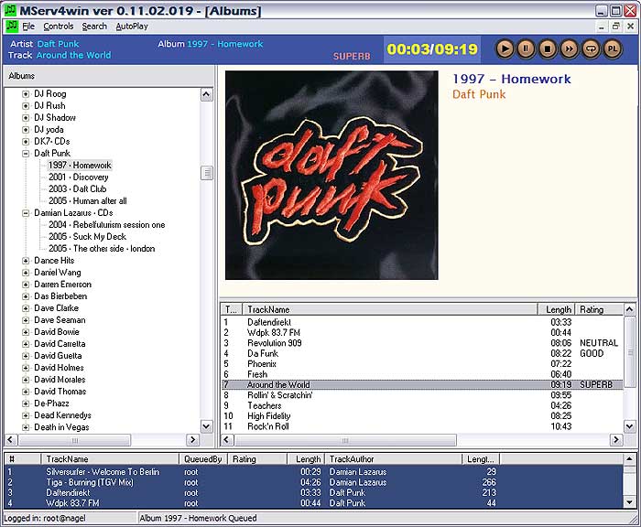Viewport: 641px width, 527px height.
Task: Select queue row Silversurfer - Welcome To Berlin
Action: [x=313, y=472]
